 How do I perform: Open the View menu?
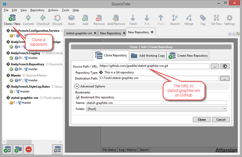point(23,10)
